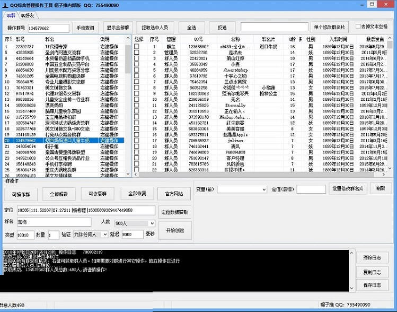This screenshot has height=312, width=397.
Task: Click the member table horizontal scrollbar right arrow
Action: point(384,175)
